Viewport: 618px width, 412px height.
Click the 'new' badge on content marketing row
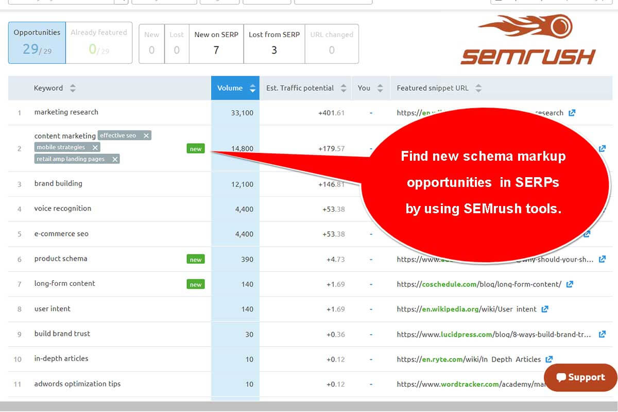(x=196, y=149)
